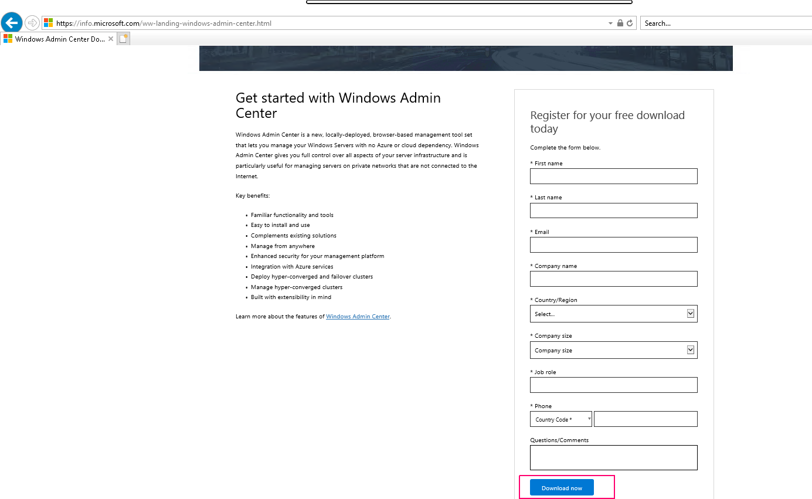This screenshot has height=499, width=812.
Task: Click the Job role input field
Action: tap(614, 385)
